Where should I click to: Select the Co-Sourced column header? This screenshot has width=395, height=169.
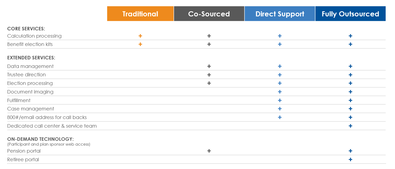[209, 14]
